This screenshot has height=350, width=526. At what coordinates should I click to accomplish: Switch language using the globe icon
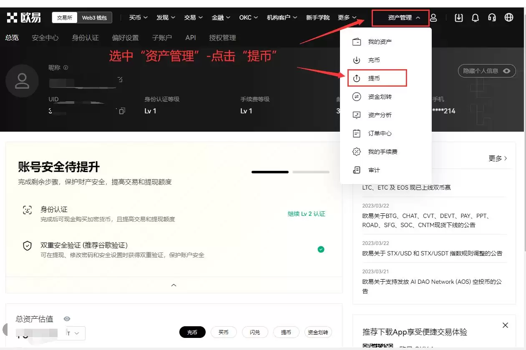click(509, 17)
